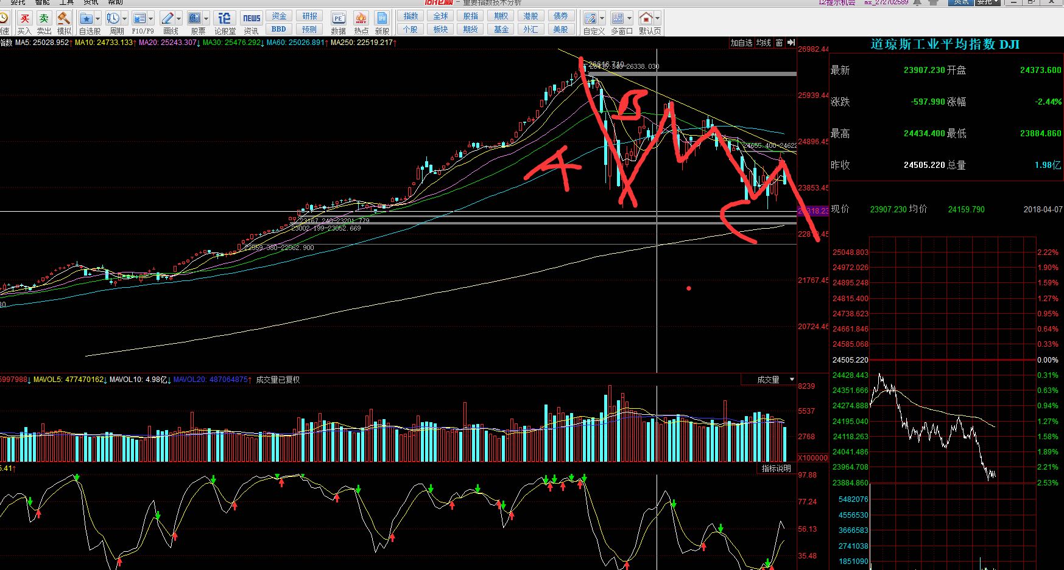Click the collapse-panel arrow beside 窗 button
The width and height of the screenshot is (1064, 570).
(791, 43)
